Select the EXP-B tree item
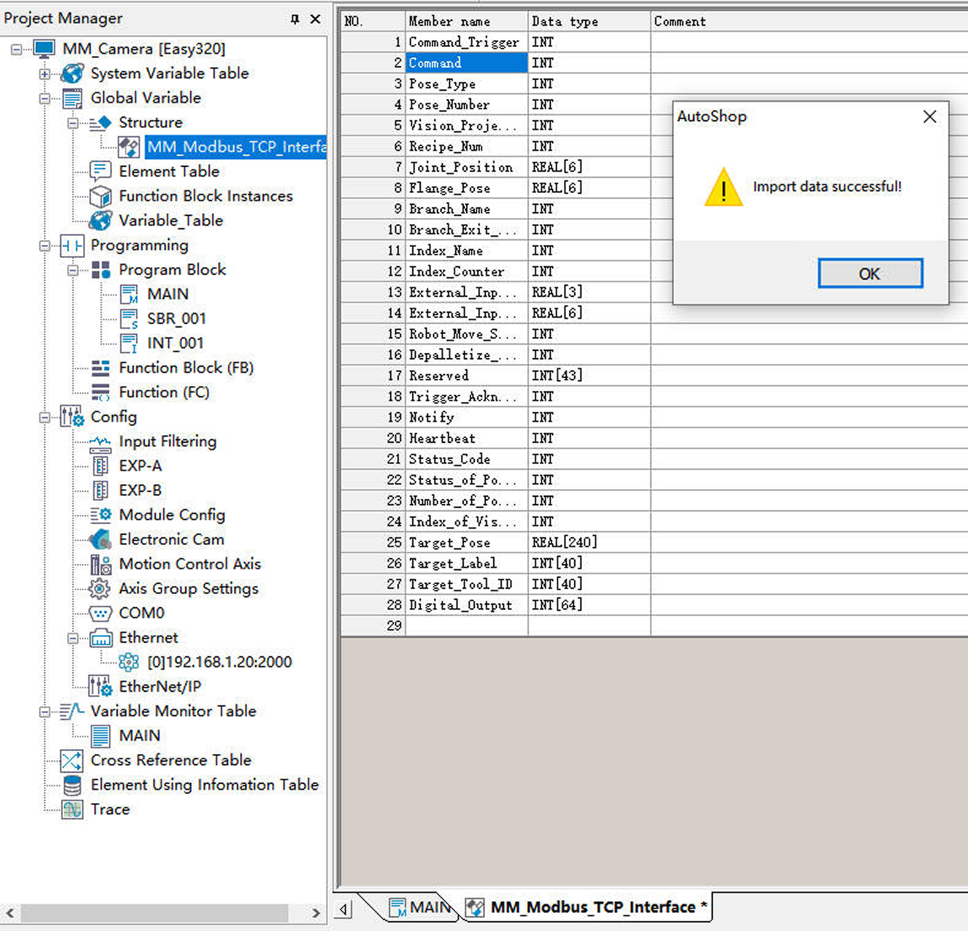 140,491
